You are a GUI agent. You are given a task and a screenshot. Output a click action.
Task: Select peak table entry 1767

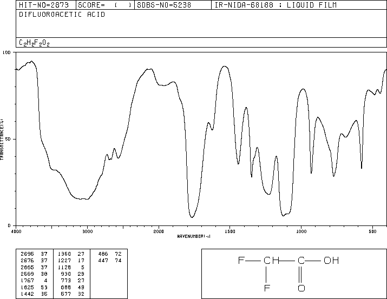click(27, 281)
